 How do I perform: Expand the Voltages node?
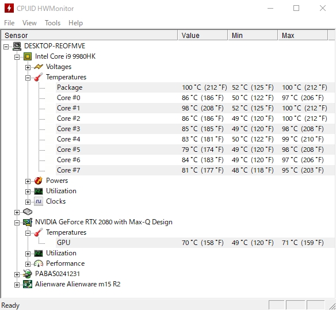click(x=28, y=67)
